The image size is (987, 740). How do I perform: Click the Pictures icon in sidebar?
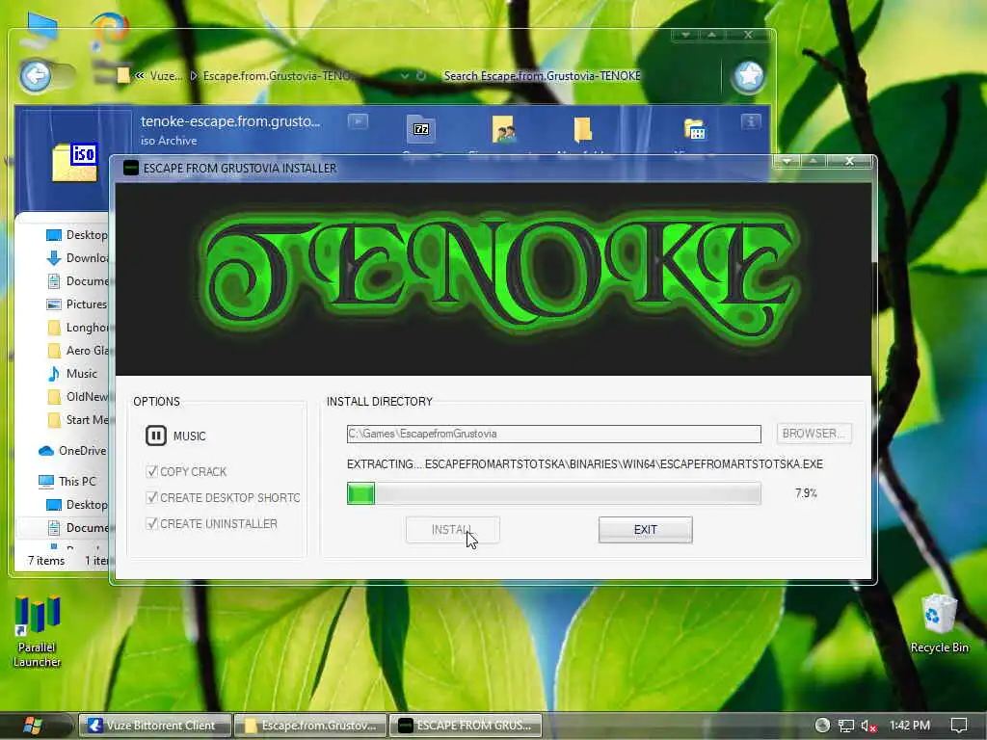(x=54, y=304)
